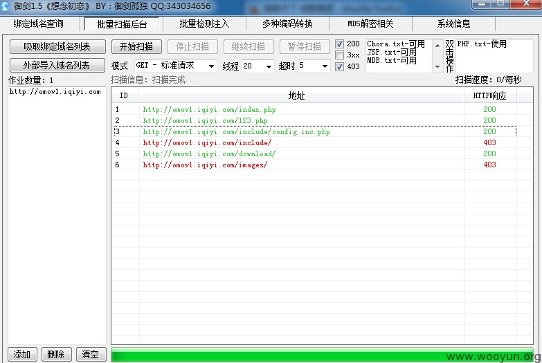
Task: Minimize the 御剑 window
Action: pyautogui.click(x=481, y=4)
